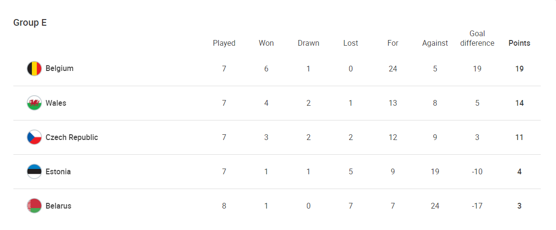This screenshot has width=556, height=230.
Task: Click the Estonia flag icon
Action: 34,171
